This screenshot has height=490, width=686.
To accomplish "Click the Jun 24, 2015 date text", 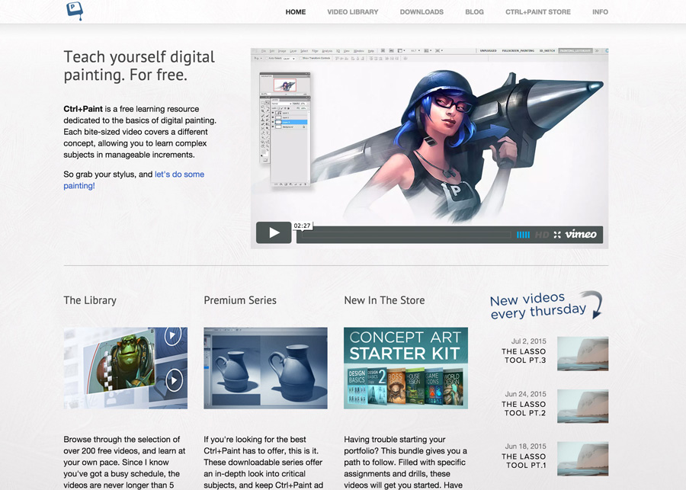I will 526,394.
